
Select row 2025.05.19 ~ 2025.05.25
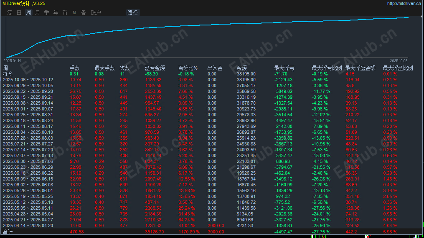click(28, 196)
